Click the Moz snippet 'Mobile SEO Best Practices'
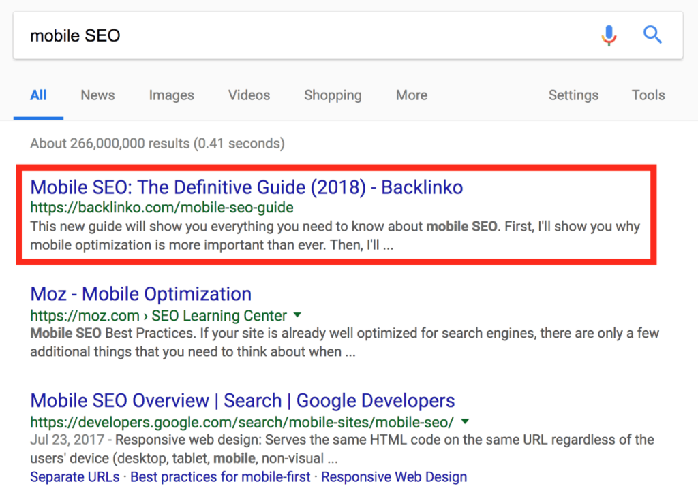The height and width of the screenshot is (501, 698). 344,342
